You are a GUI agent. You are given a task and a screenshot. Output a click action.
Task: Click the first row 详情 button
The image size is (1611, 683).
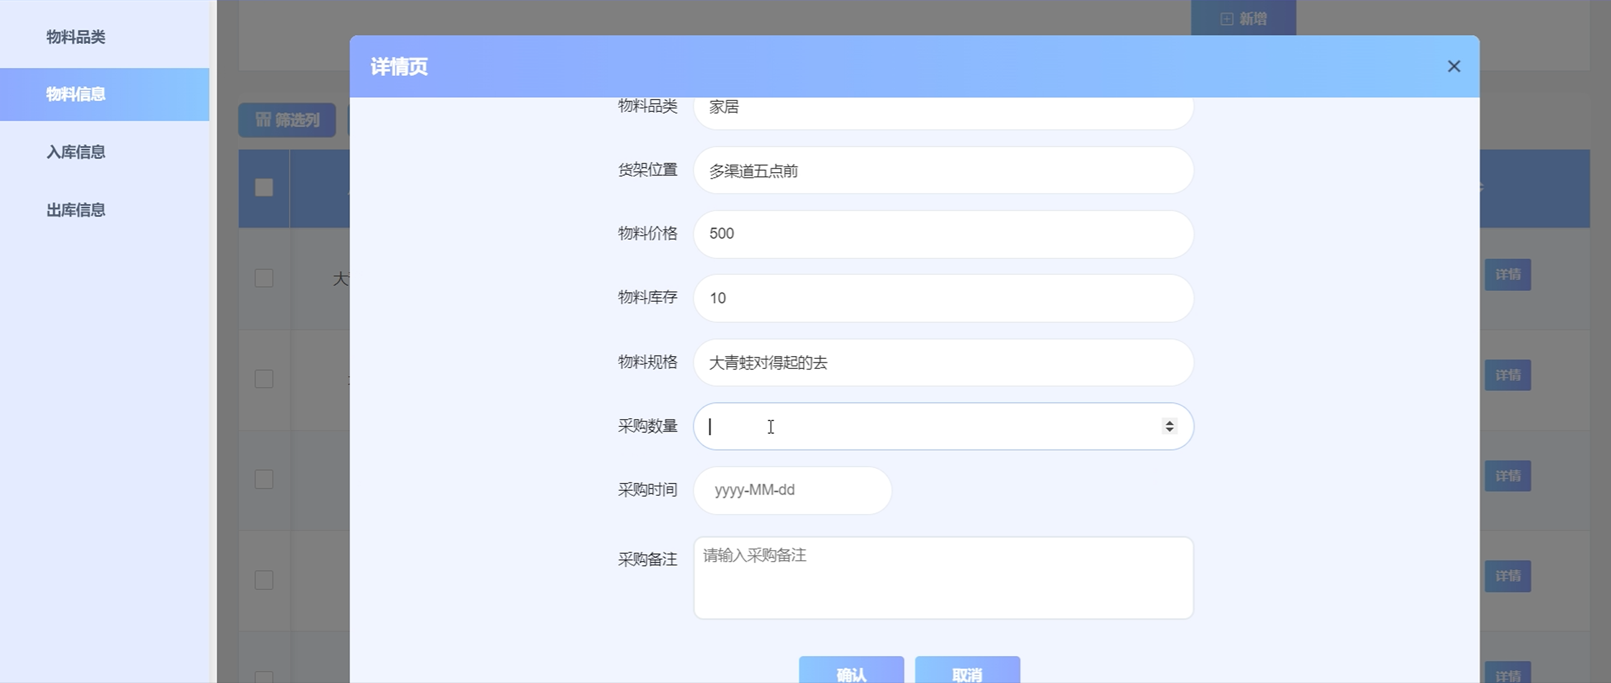point(1507,274)
